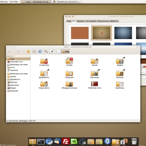146x146 pixels.
Task: Select the Картинки folder icon in file pane
Action: (x=95, y=73)
